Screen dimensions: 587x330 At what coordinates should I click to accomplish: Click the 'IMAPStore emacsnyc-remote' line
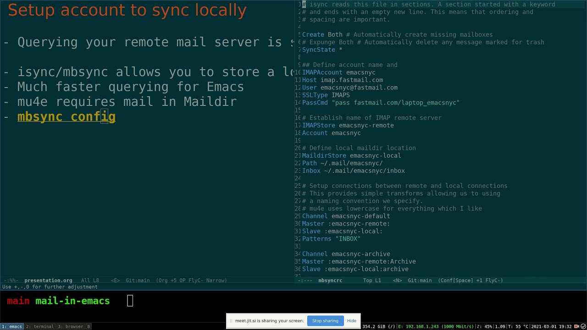(348, 125)
